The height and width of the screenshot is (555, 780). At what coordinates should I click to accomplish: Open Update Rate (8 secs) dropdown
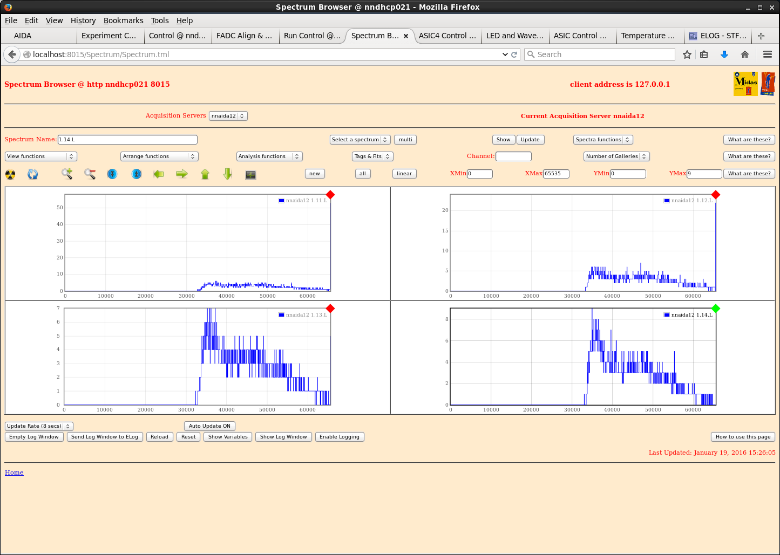click(x=39, y=426)
